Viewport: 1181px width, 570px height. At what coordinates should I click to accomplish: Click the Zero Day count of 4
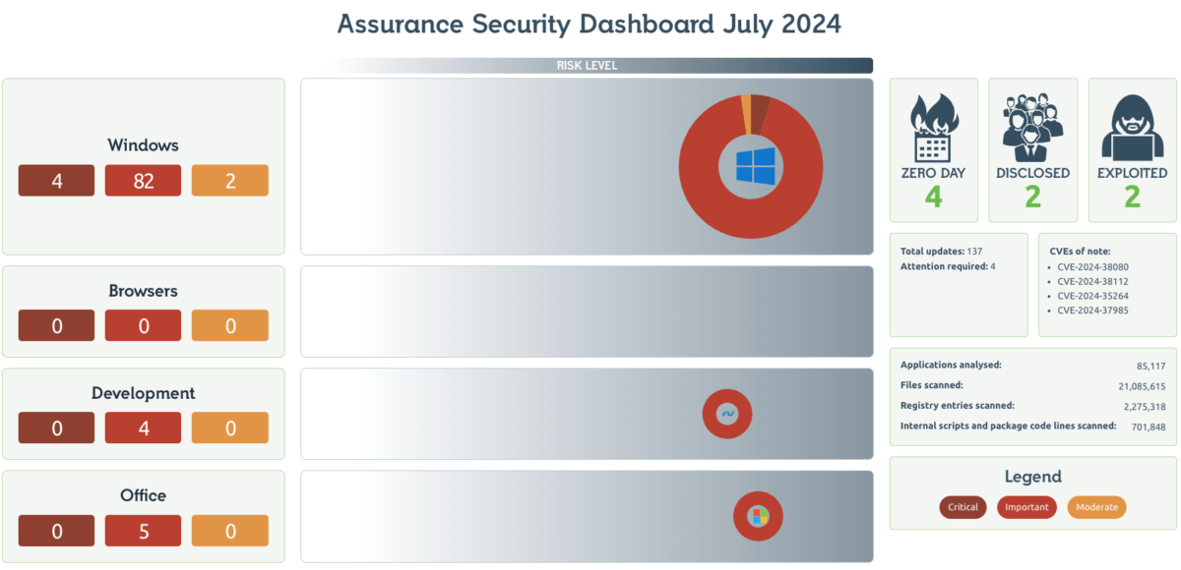[x=933, y=197]
